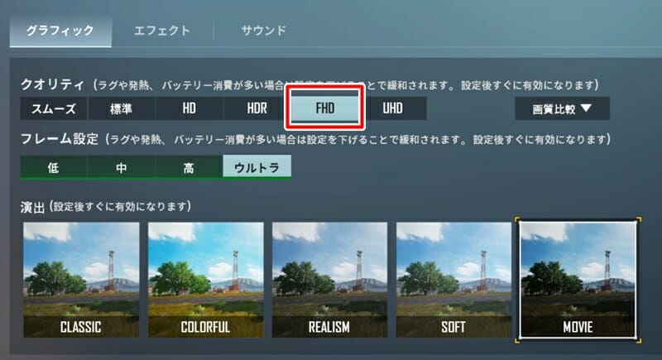662x360 pixels.
Task: Set frame rate to 高
Action: point(189,167)
